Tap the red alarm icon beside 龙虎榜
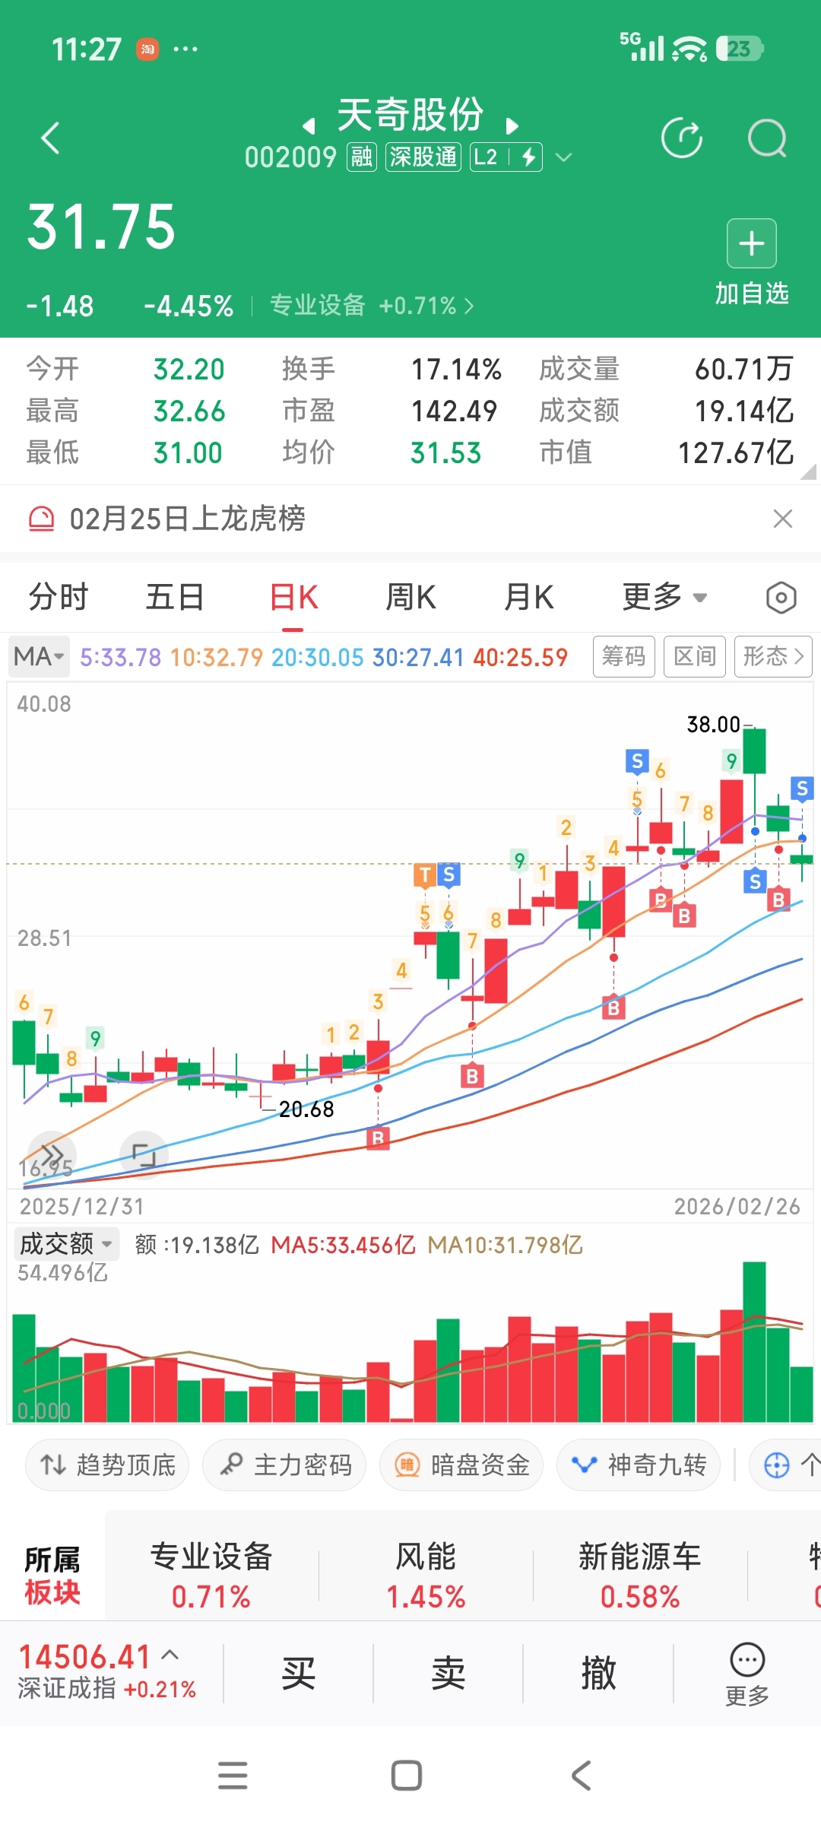The image size is (821, 1825). click(x=41, y=519)
